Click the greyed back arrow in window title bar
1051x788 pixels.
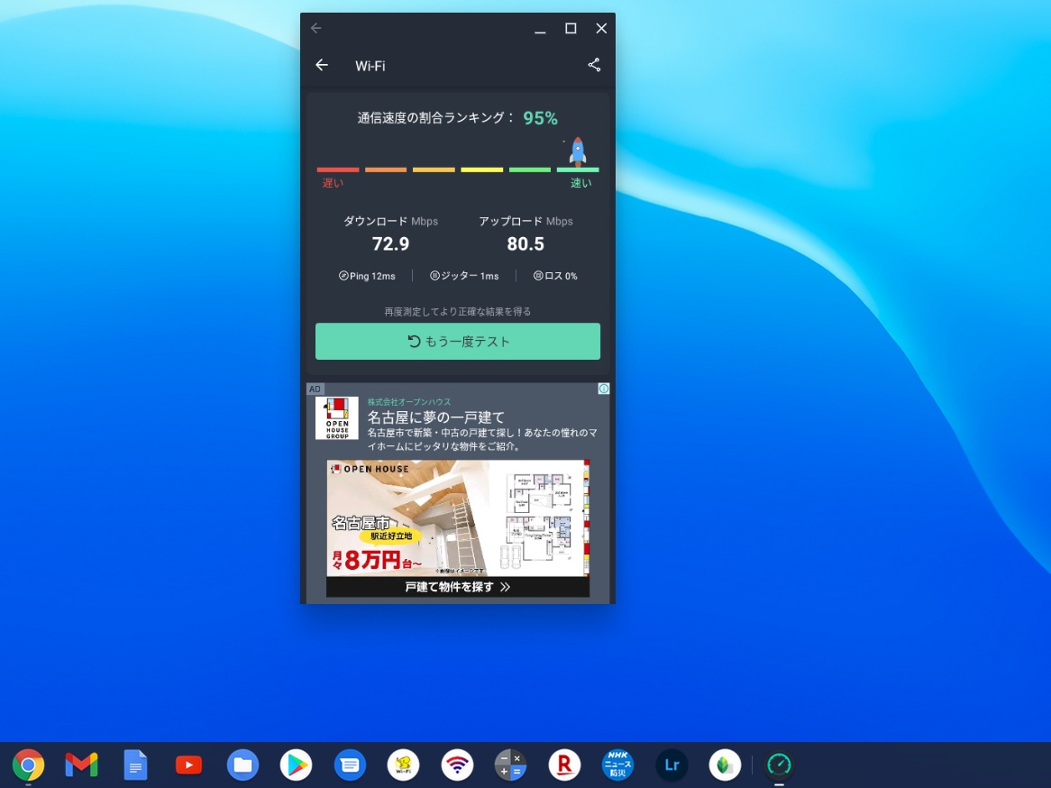pyautogui.click(x=316, y=28)
